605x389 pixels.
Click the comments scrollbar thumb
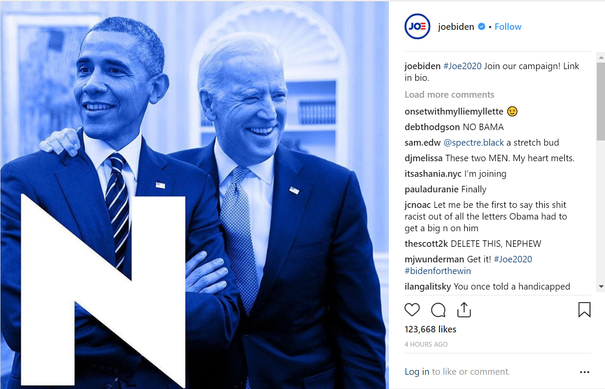point(601,102)
